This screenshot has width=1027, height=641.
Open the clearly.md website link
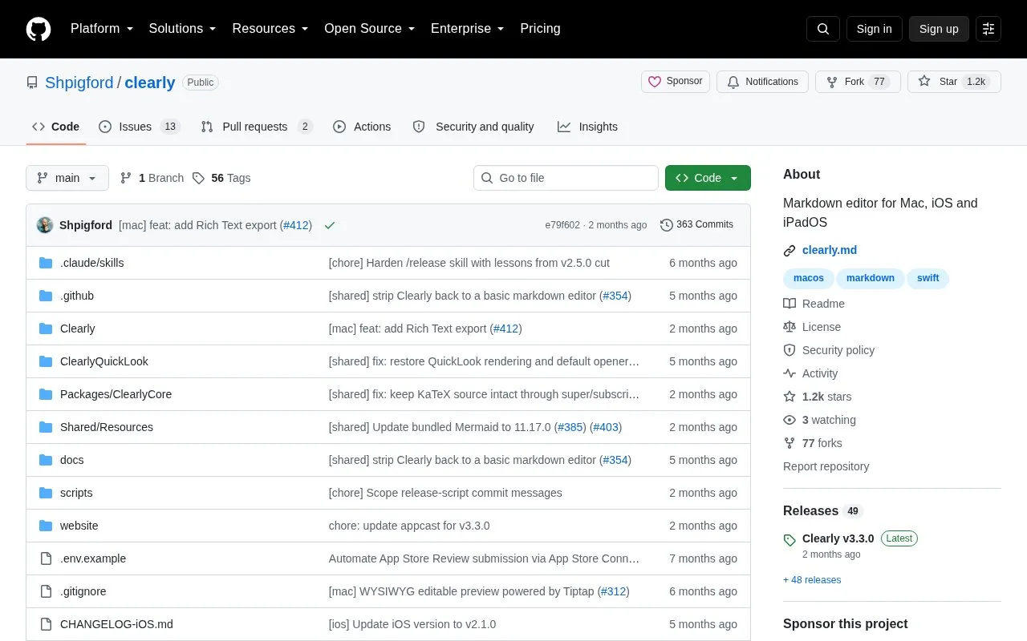pos(830,250)
